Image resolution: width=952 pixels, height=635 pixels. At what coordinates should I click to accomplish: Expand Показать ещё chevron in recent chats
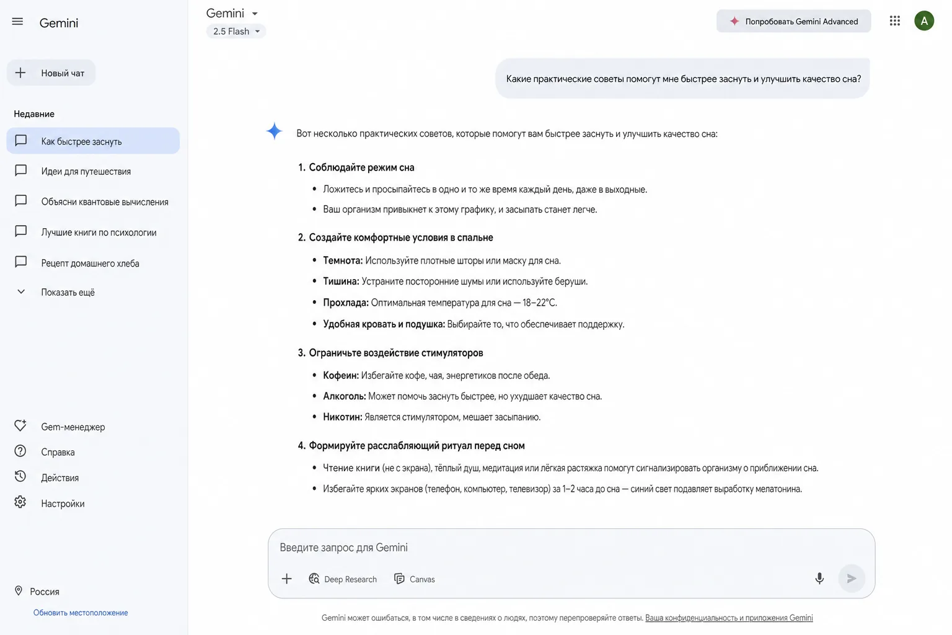(x=21, y=291)
